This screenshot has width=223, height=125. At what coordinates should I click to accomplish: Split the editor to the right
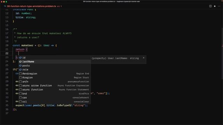(x=210, y=6)
